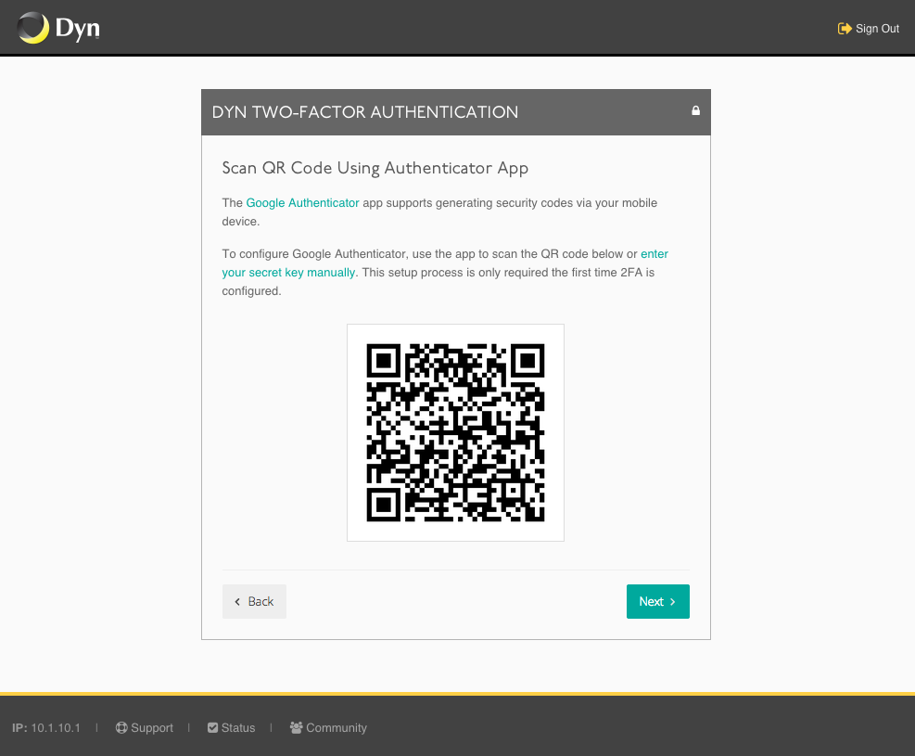Click the enter your secret key manually link
The width and height of the screenshot is (915, 756).
point(288,272)
